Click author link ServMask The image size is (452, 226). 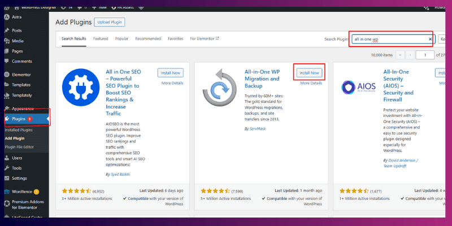[258, 129]
